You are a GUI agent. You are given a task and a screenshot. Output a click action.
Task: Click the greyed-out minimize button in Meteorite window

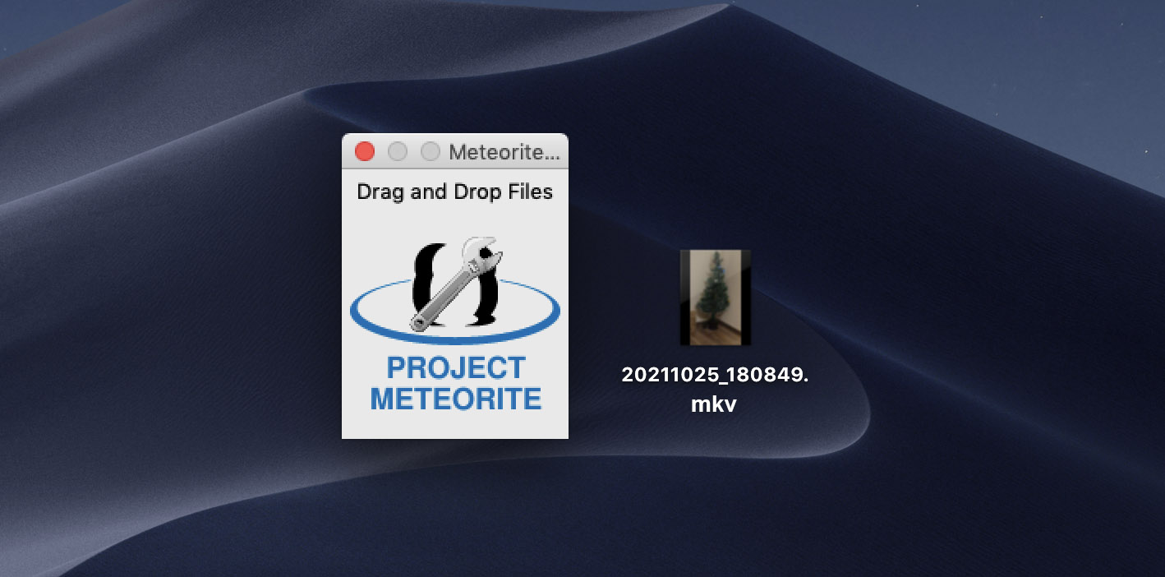click(397, 151)
